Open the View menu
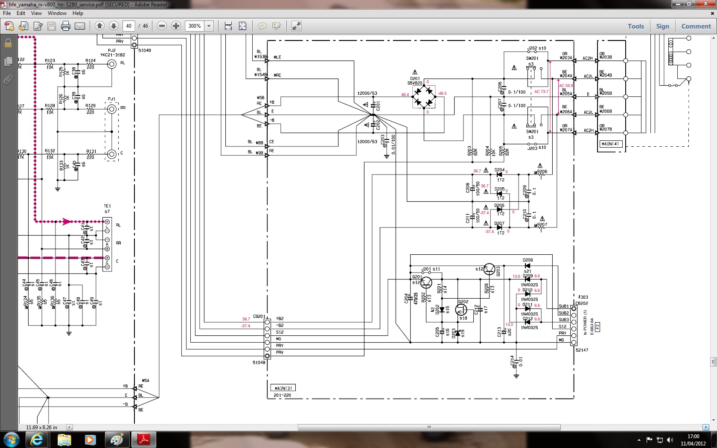Screen dimensions: 717x448 (x=36, y=13)
